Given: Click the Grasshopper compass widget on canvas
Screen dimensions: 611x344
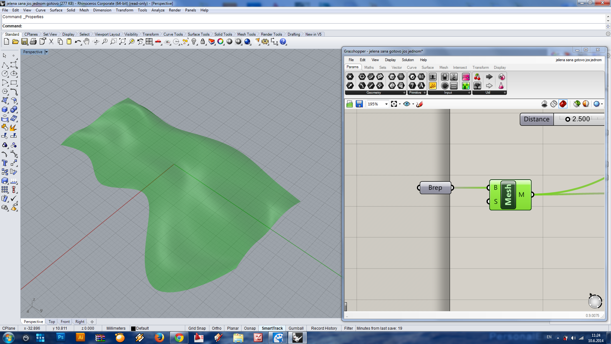Looking at the screenshot, I should click(595, 301).
